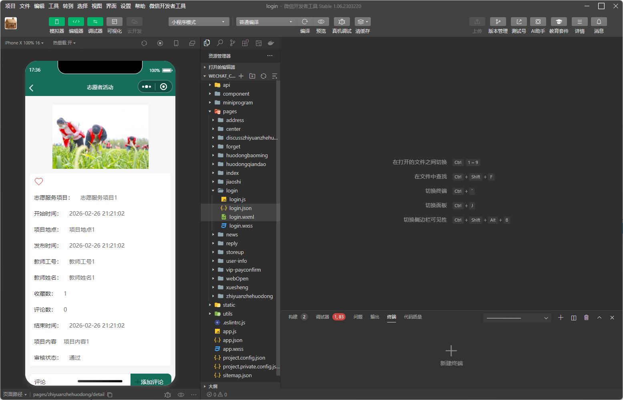Refresh the file explorer tree

(x=263, y=76)
